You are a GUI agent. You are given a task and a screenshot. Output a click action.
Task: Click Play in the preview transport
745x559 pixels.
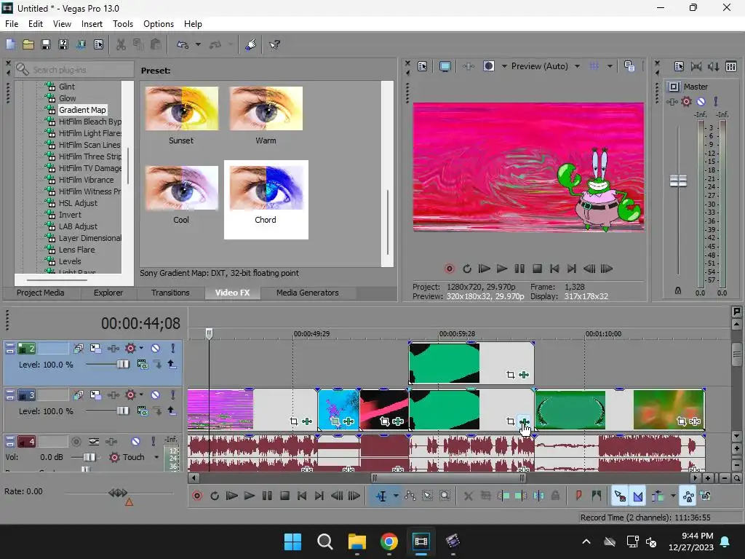point(502,269)
